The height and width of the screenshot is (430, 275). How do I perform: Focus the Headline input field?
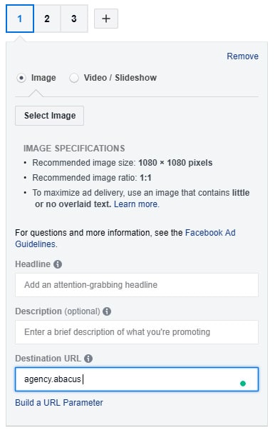(137, 285)
